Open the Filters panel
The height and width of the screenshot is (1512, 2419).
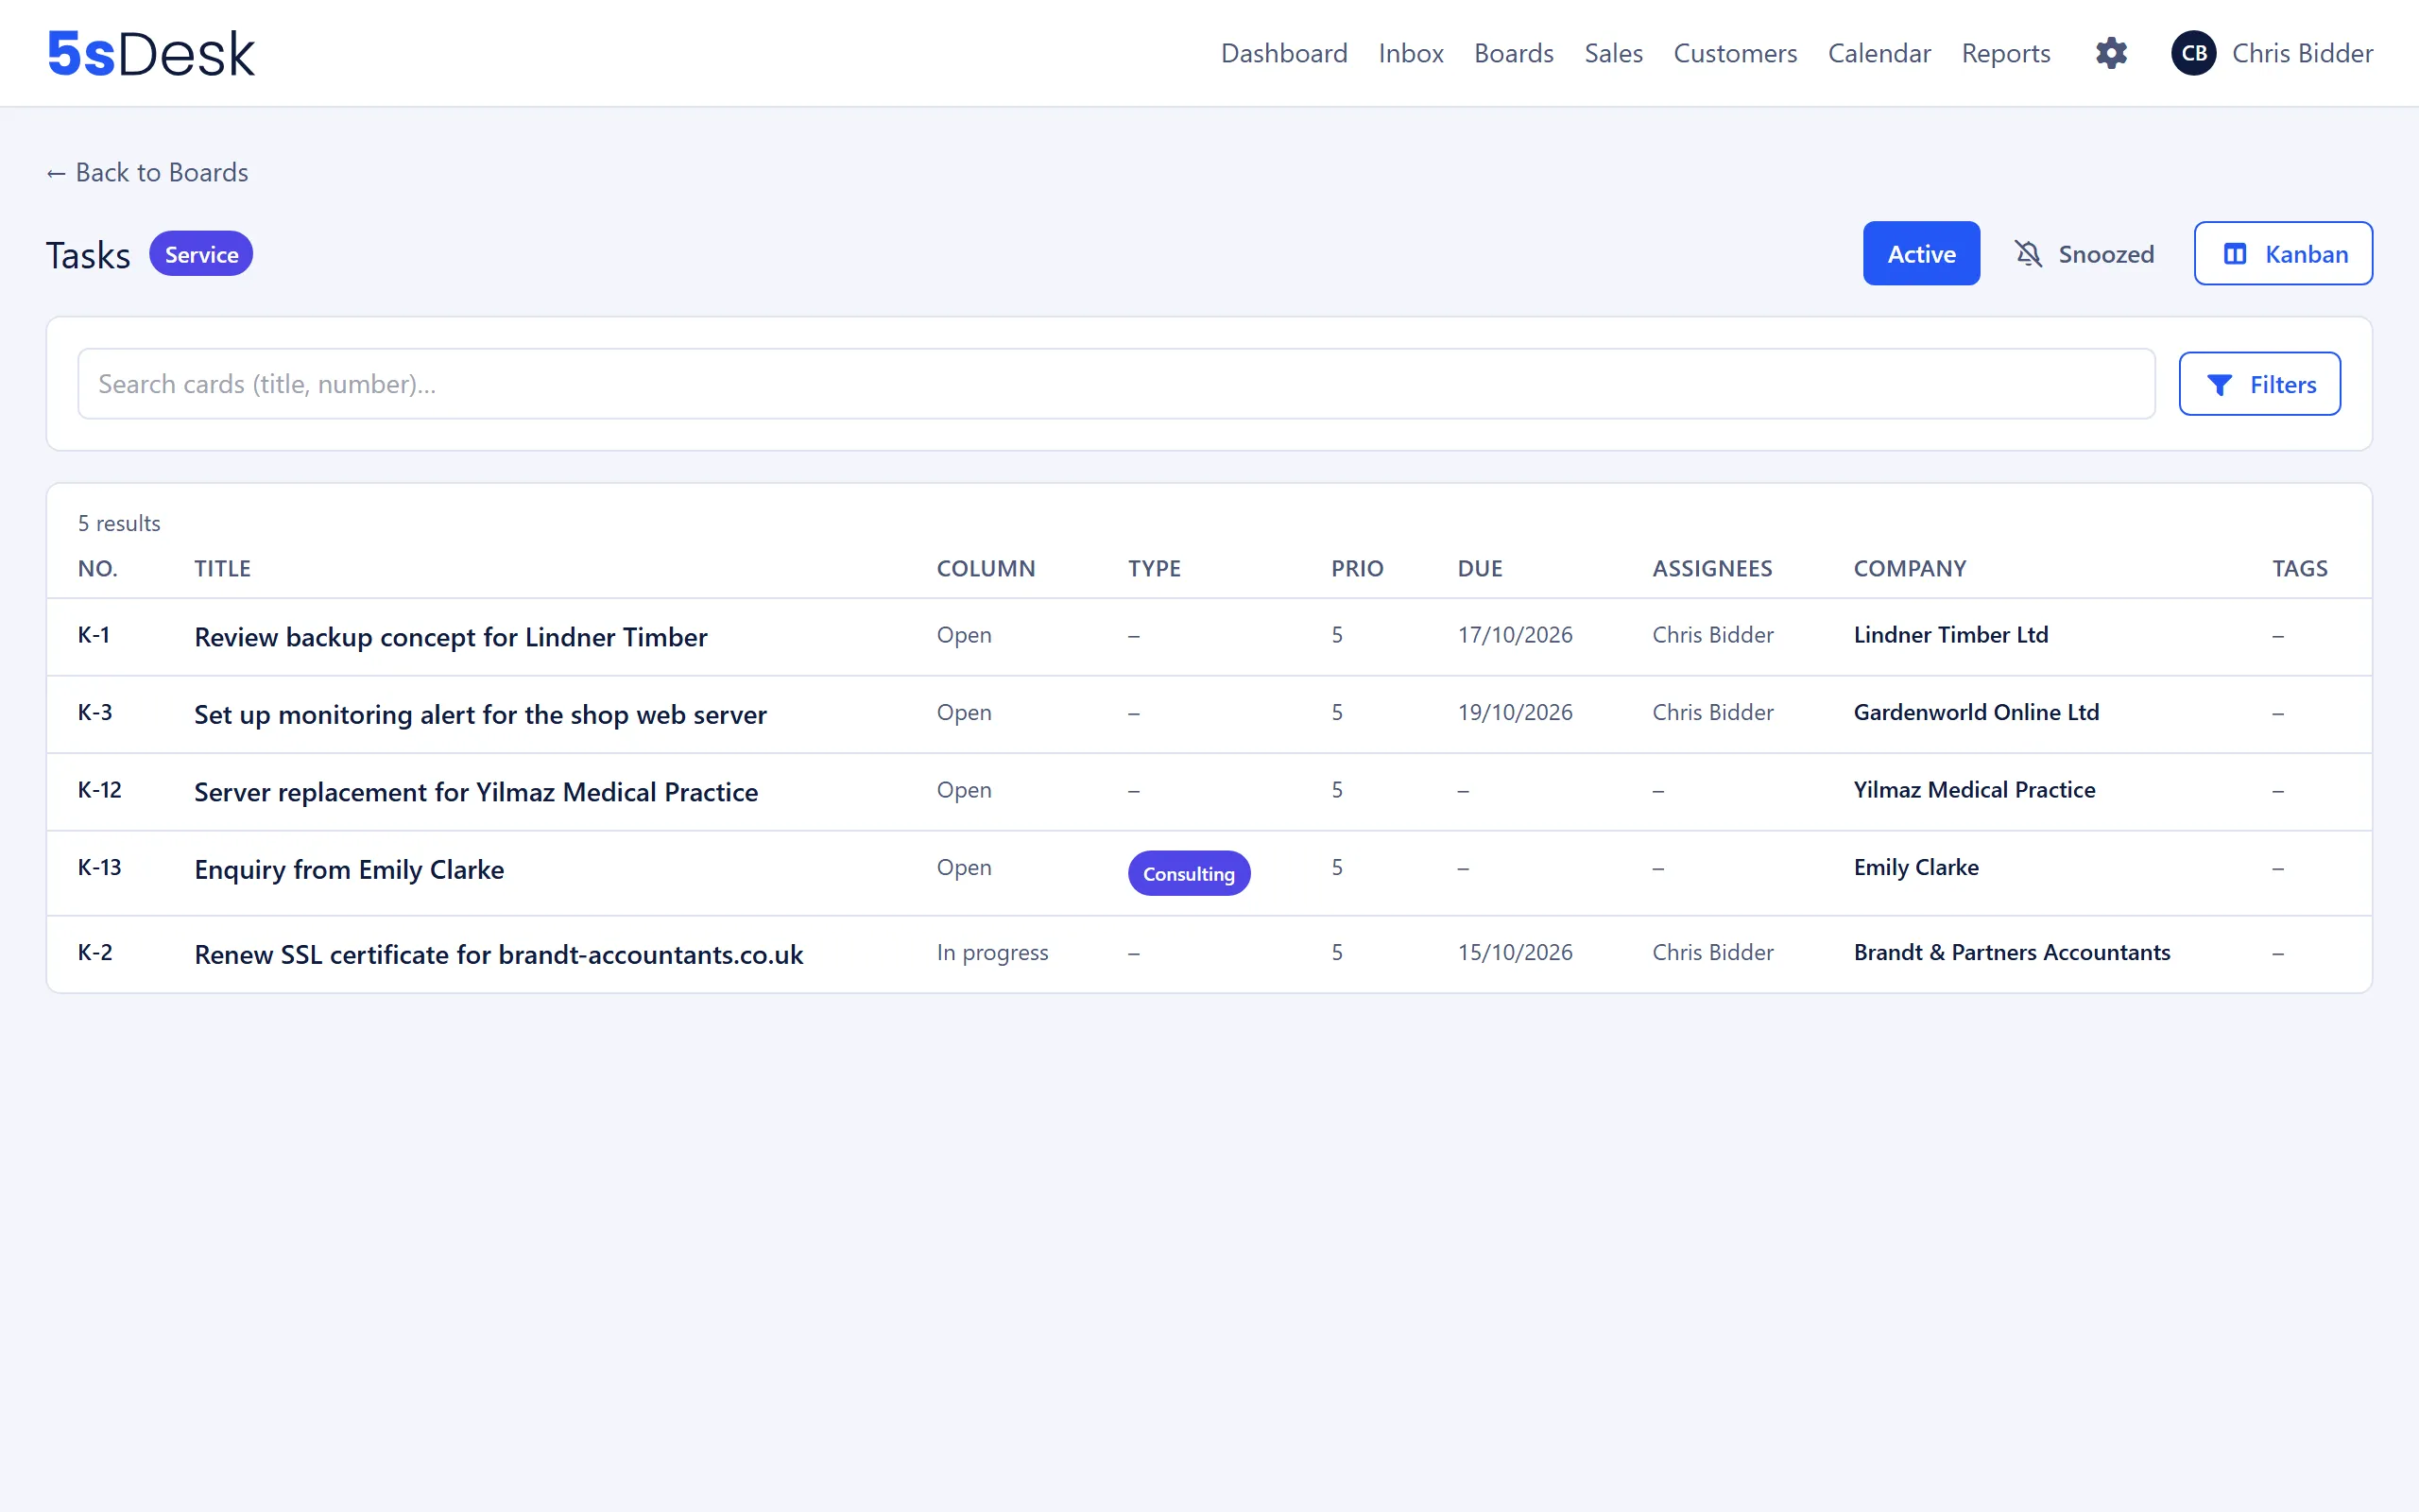(x=2259, y=384)
